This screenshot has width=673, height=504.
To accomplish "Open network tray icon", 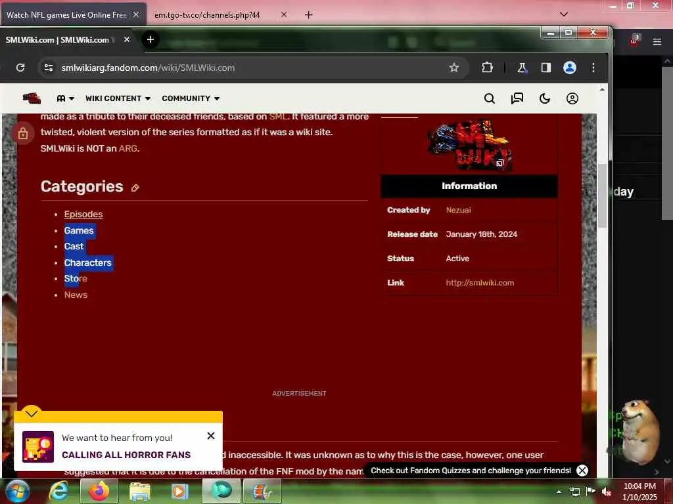I will pyautogui.click(x=574, y=492).
